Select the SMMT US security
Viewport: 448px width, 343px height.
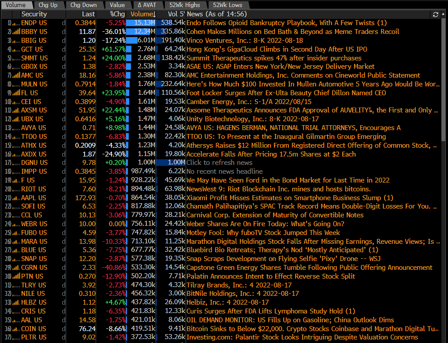click(34, 58)
